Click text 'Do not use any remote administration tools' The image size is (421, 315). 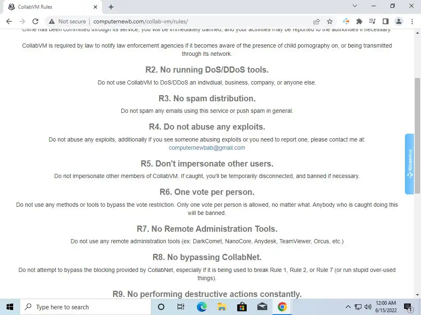click(x=125, y=241)
